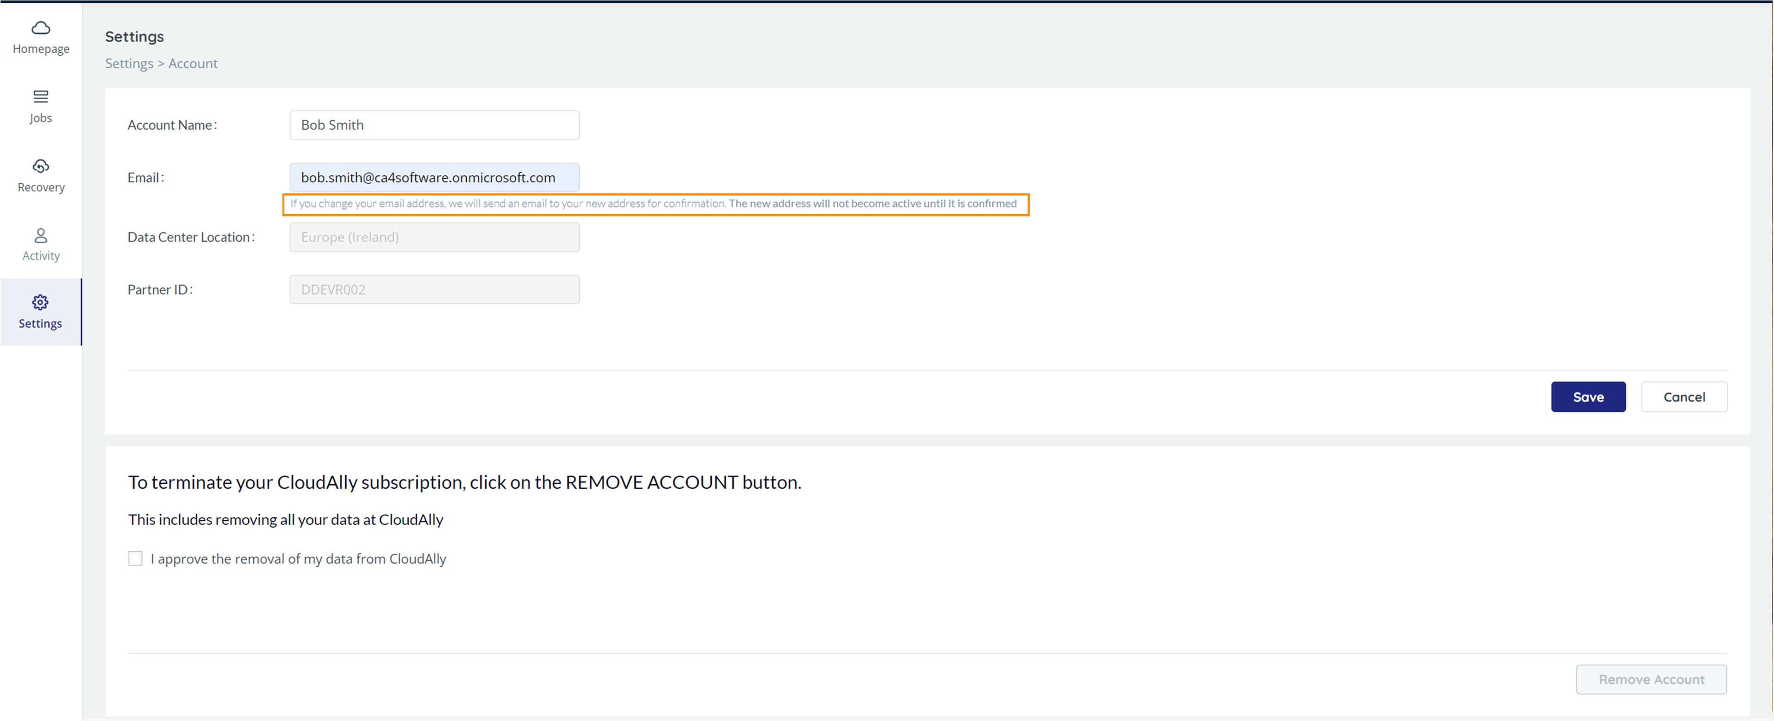This screenshot has height=721, width=1774.
Task: Click the Settings gear icon
Action: [x=41, y=302]
